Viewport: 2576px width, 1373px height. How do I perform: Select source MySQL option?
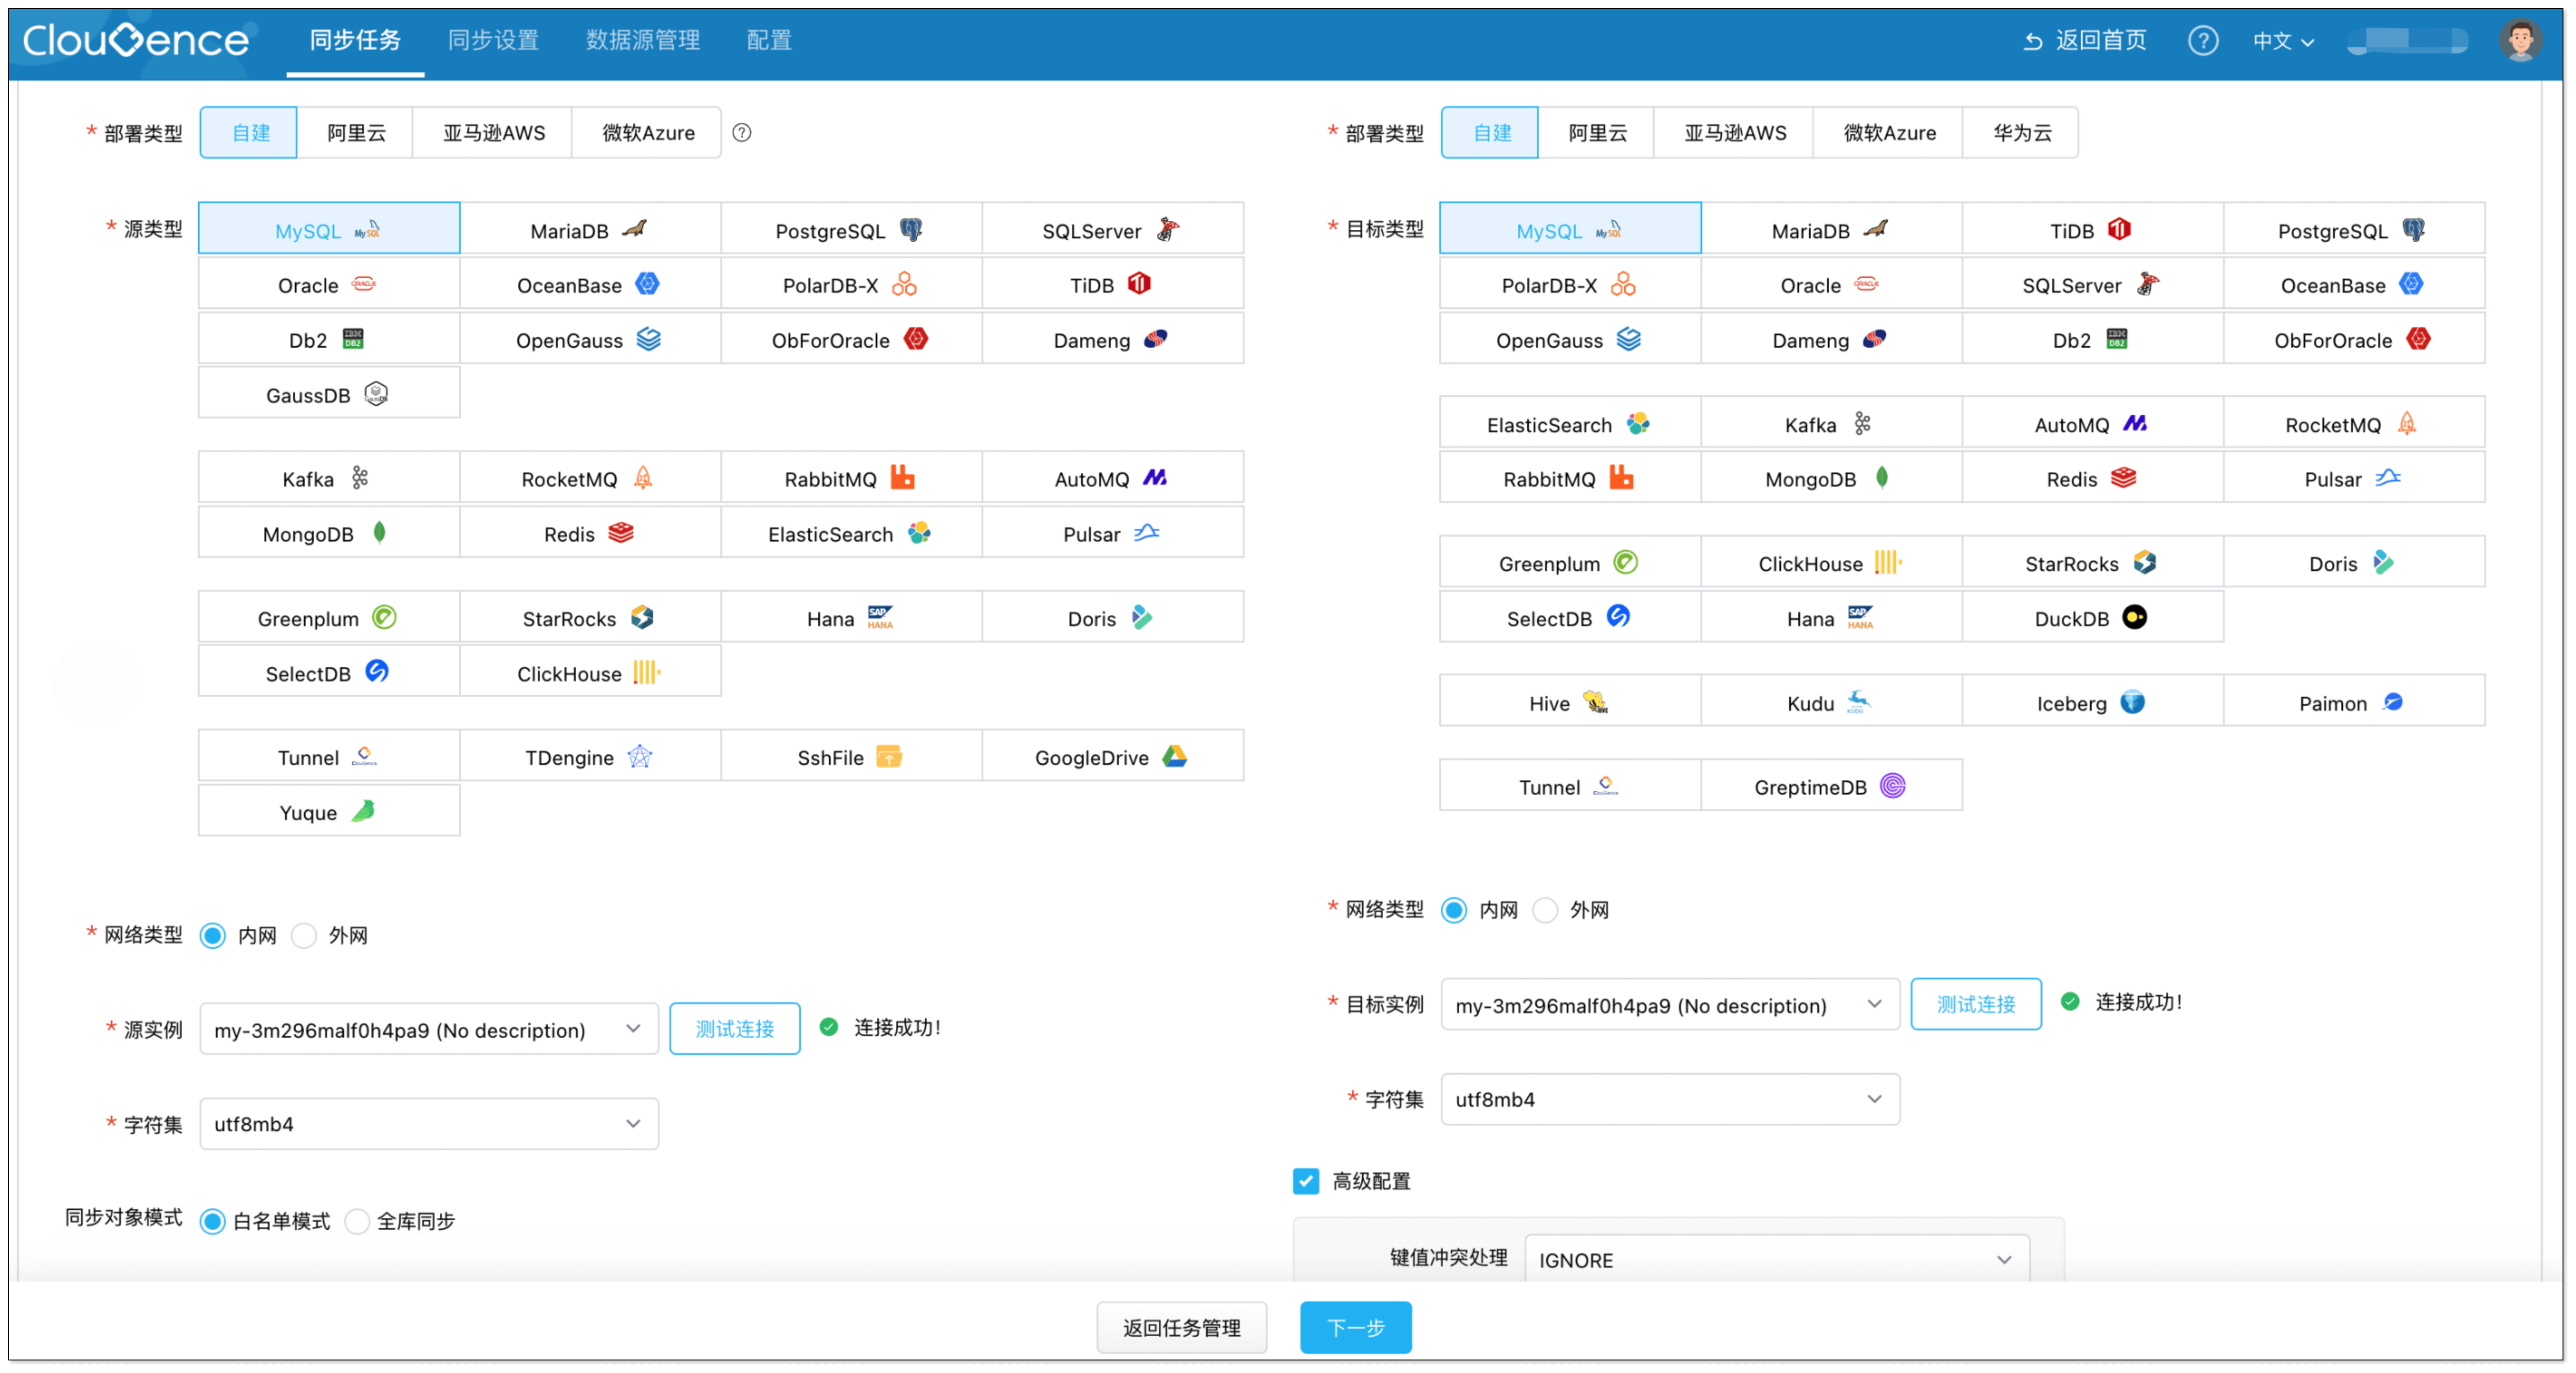coord(329,229)
